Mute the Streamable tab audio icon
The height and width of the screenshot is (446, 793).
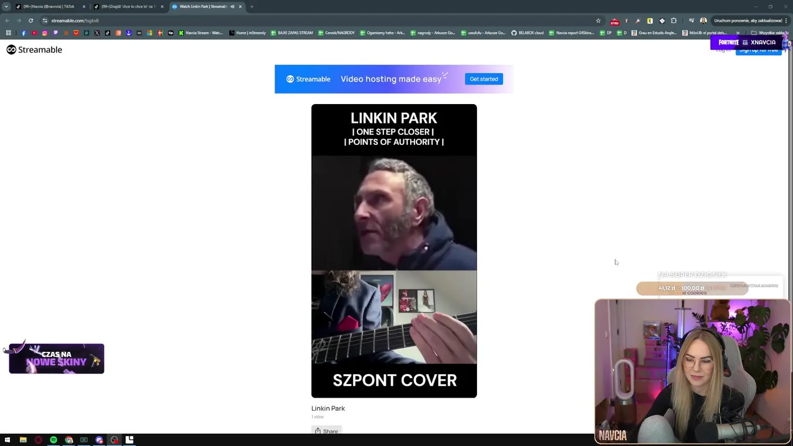(232, 6)
